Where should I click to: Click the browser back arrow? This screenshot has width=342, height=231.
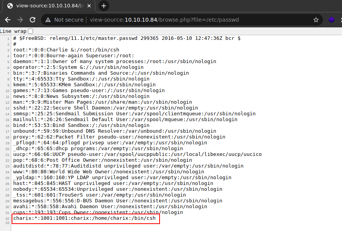8,20
